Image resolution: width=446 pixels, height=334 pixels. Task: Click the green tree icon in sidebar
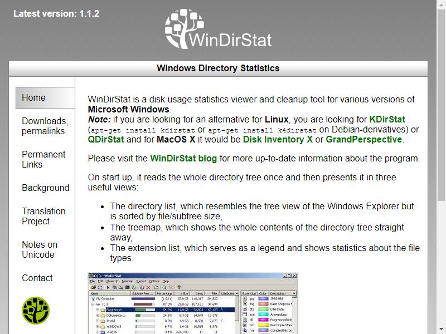pyautogui.click(x=36, y=311)
